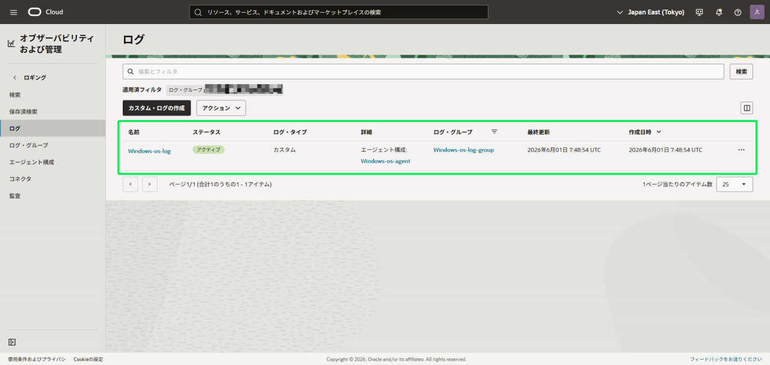The image size is (770, 365).
Task: Click the search magnifier icon in top bar
Action: (197, 12)
